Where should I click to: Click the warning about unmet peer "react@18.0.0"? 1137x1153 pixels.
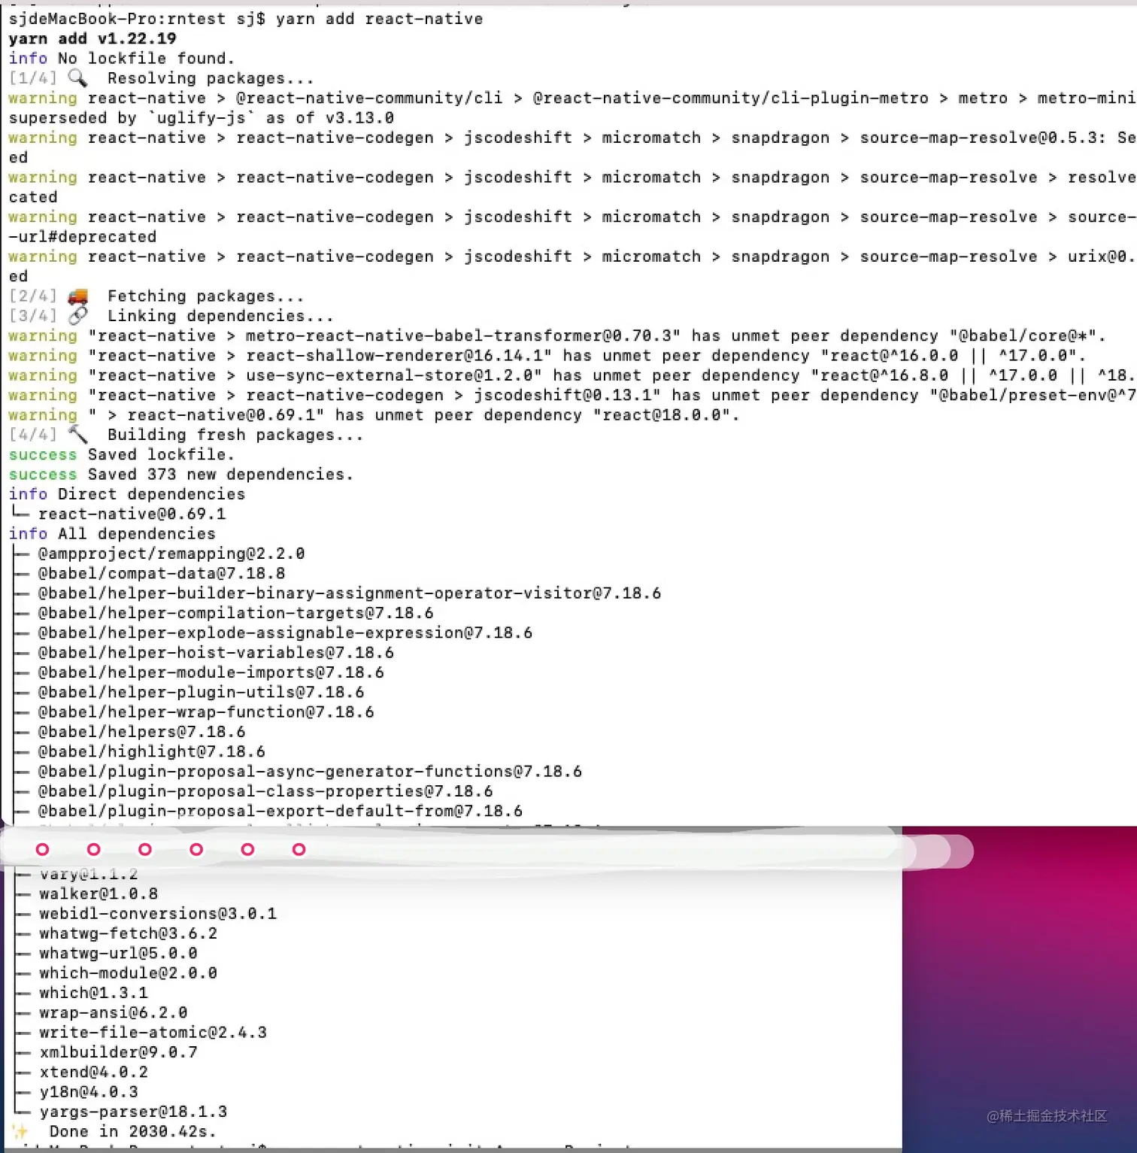[374, 415]
